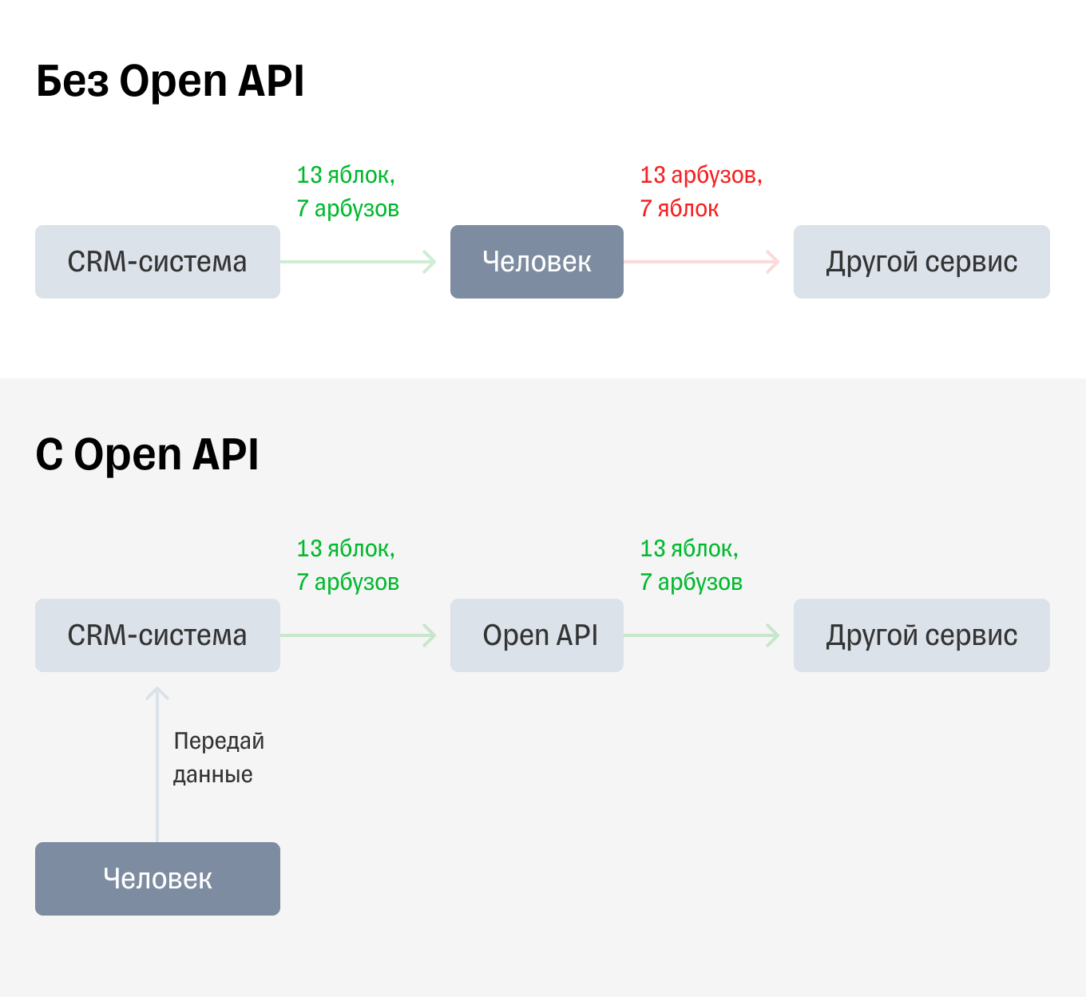
Task: Click the 'Без Open API' heading
Action: tap(170, 81)
